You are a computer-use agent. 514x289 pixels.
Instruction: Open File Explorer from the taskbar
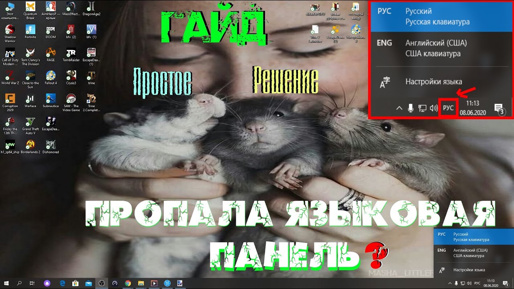[141, 283]
